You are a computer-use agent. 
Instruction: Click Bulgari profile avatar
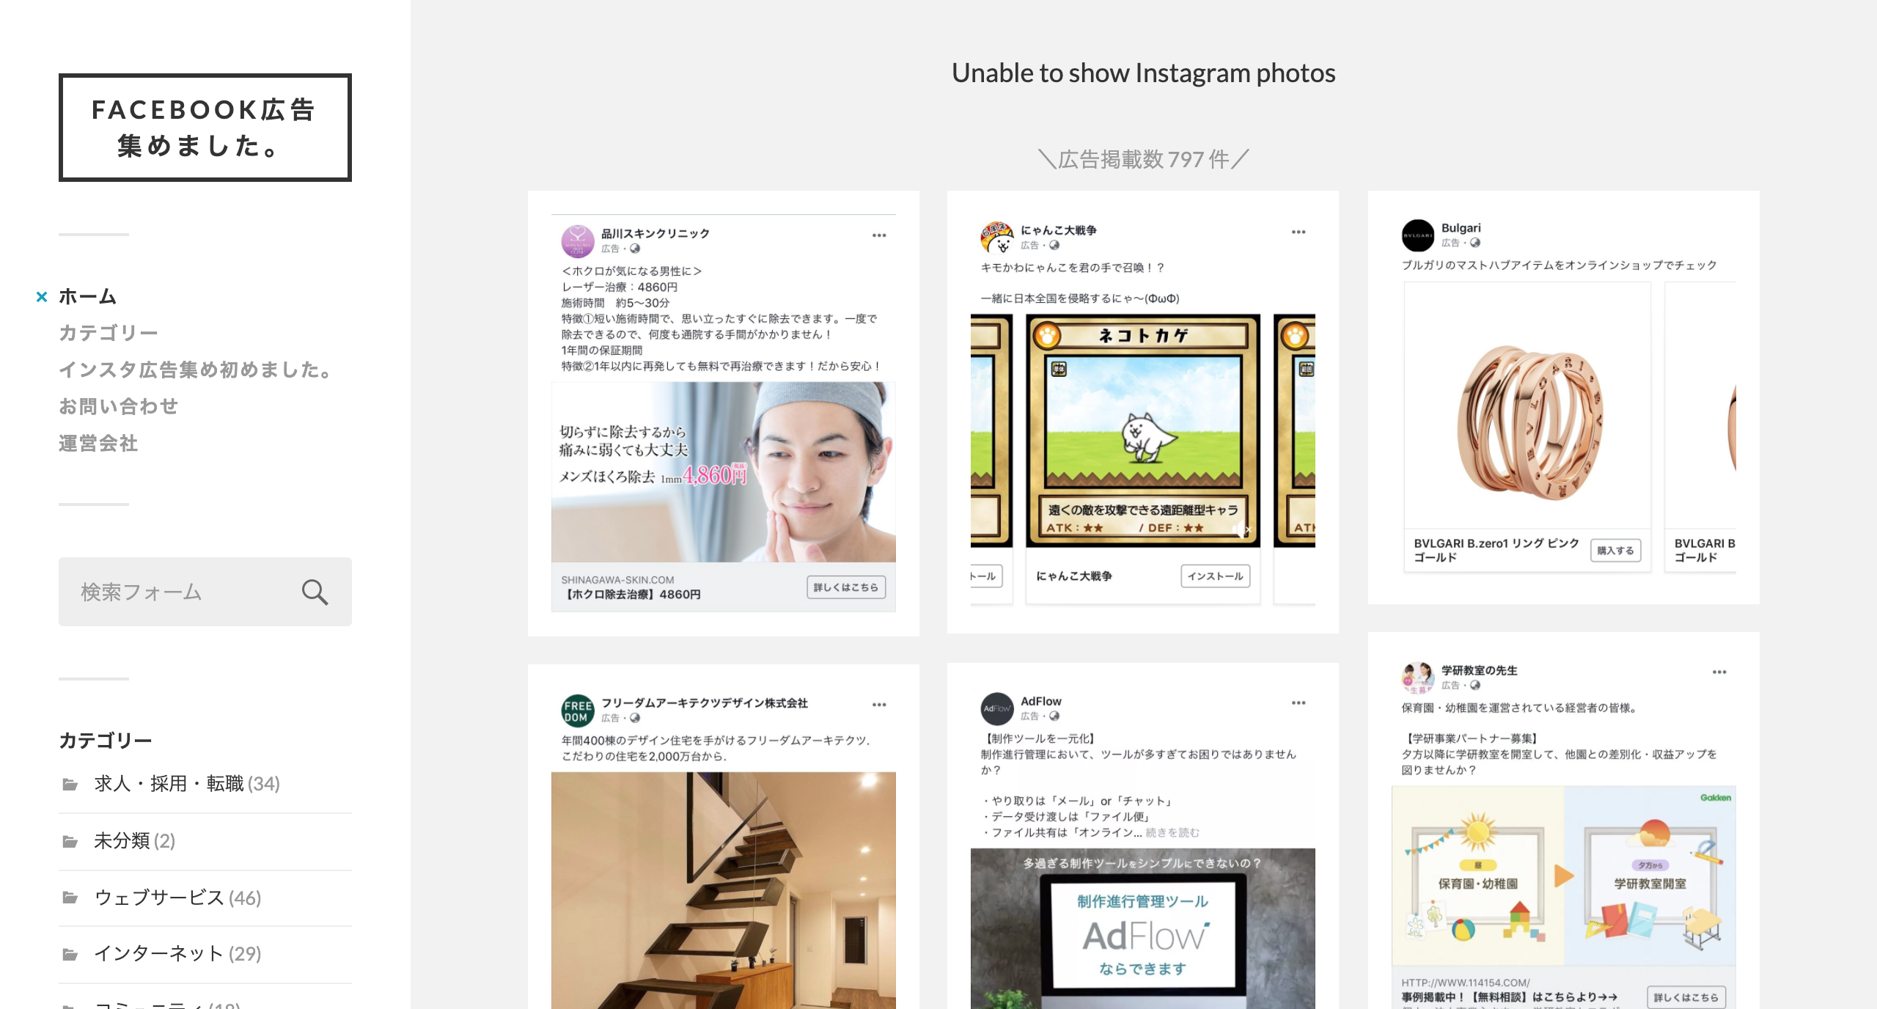click(x=1418, y=235)
